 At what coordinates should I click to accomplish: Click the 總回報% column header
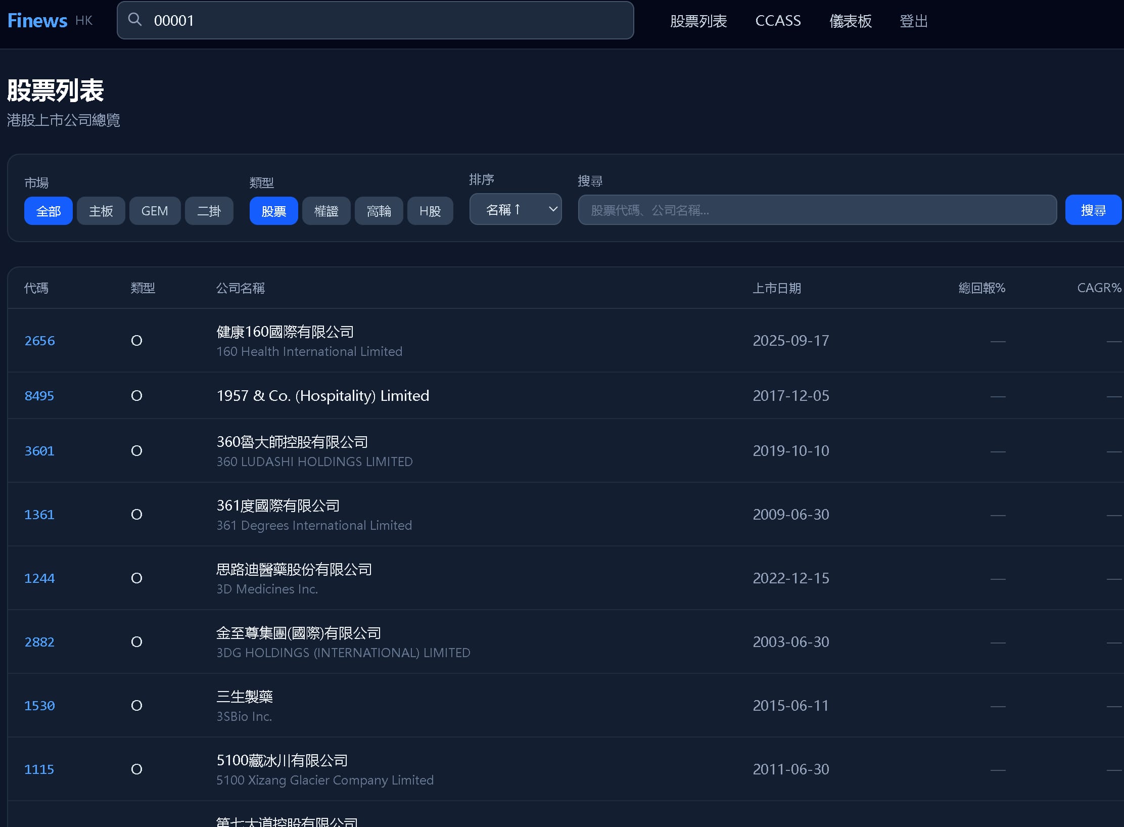981,288
